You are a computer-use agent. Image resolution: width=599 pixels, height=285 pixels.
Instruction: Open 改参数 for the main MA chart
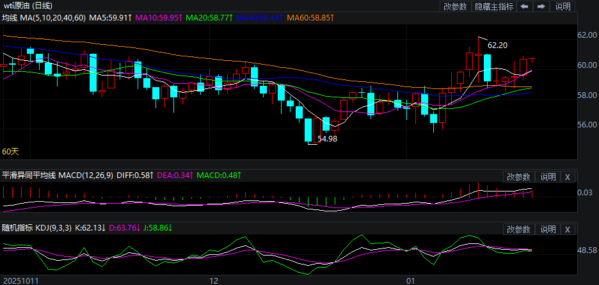[455, 6]
